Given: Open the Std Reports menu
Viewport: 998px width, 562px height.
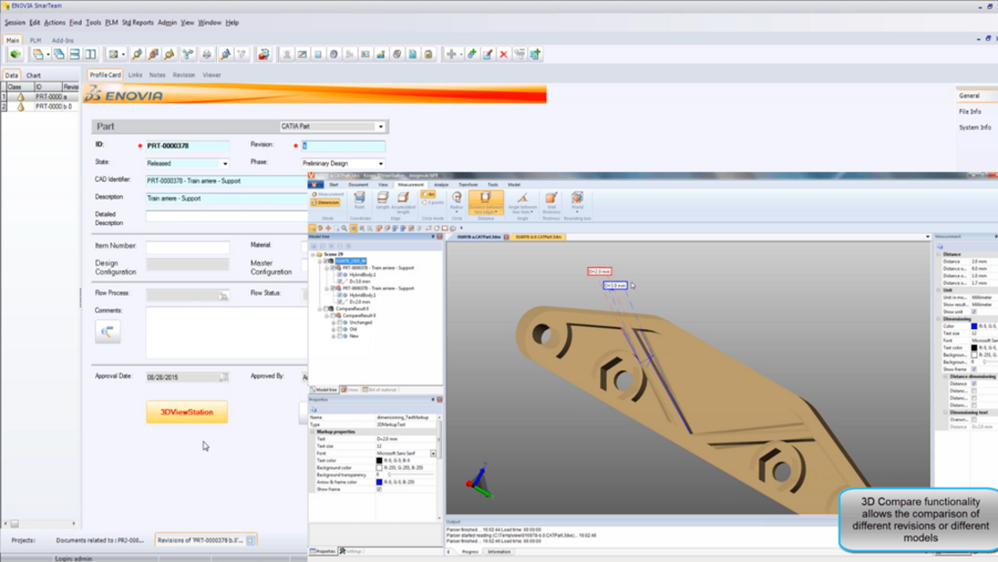Looking at the screenshot, I should pyautogui.click(x=137, y=22).
